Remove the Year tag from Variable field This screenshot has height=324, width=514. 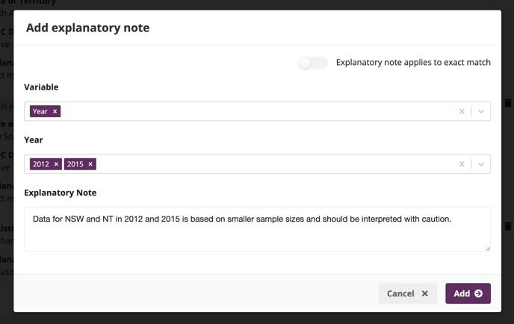[55, 111]
